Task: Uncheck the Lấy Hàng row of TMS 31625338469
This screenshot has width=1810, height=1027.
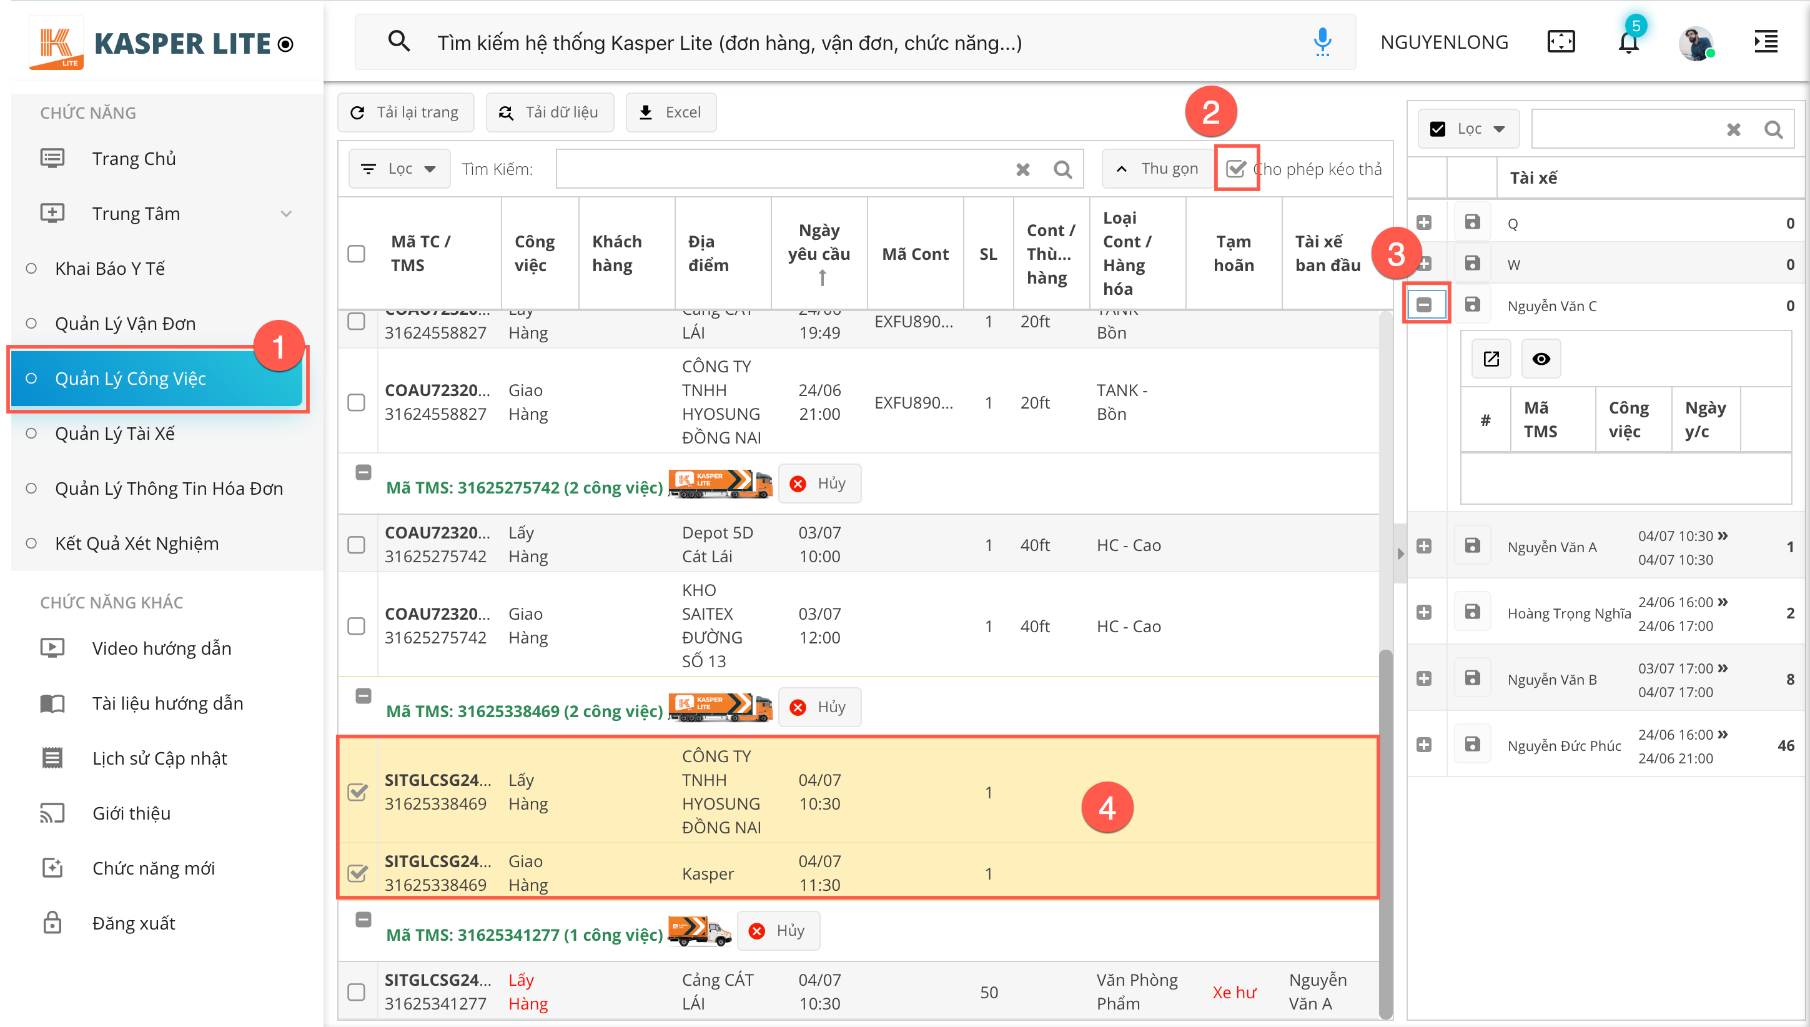Action: [357, 791]
